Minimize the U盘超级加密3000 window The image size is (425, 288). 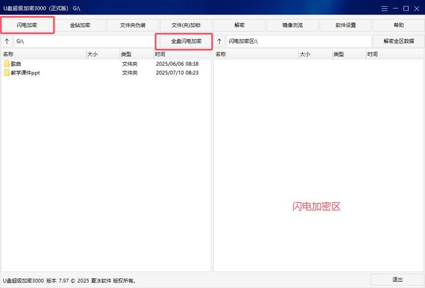(396, 9)
